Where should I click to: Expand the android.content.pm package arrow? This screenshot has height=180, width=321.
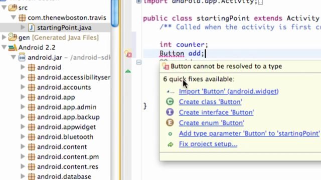[23, 156]
